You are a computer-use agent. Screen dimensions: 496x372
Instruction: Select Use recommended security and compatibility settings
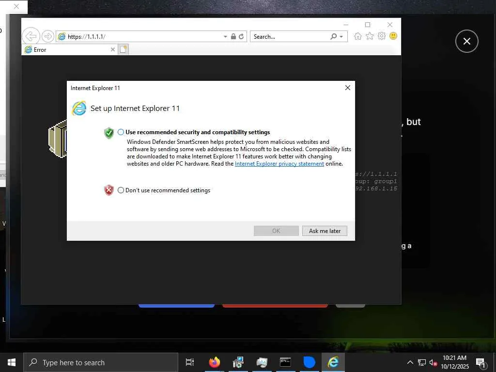point(121,132)
